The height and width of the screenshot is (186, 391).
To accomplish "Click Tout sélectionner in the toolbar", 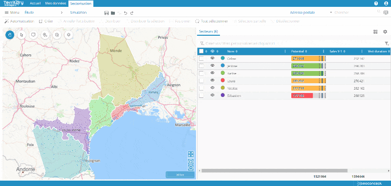I will point(212,21).
